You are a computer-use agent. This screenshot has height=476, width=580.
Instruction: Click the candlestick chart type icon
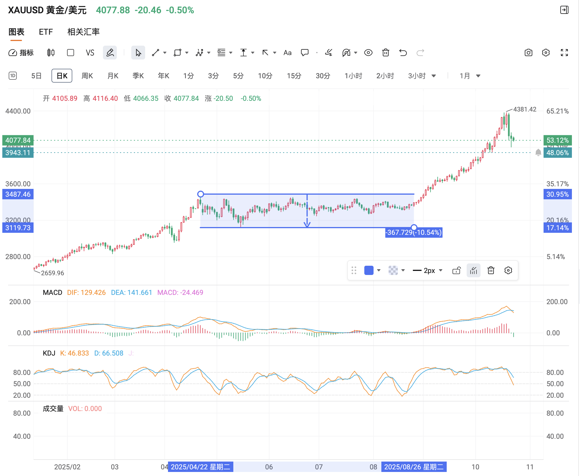click(x=51, y=53)
